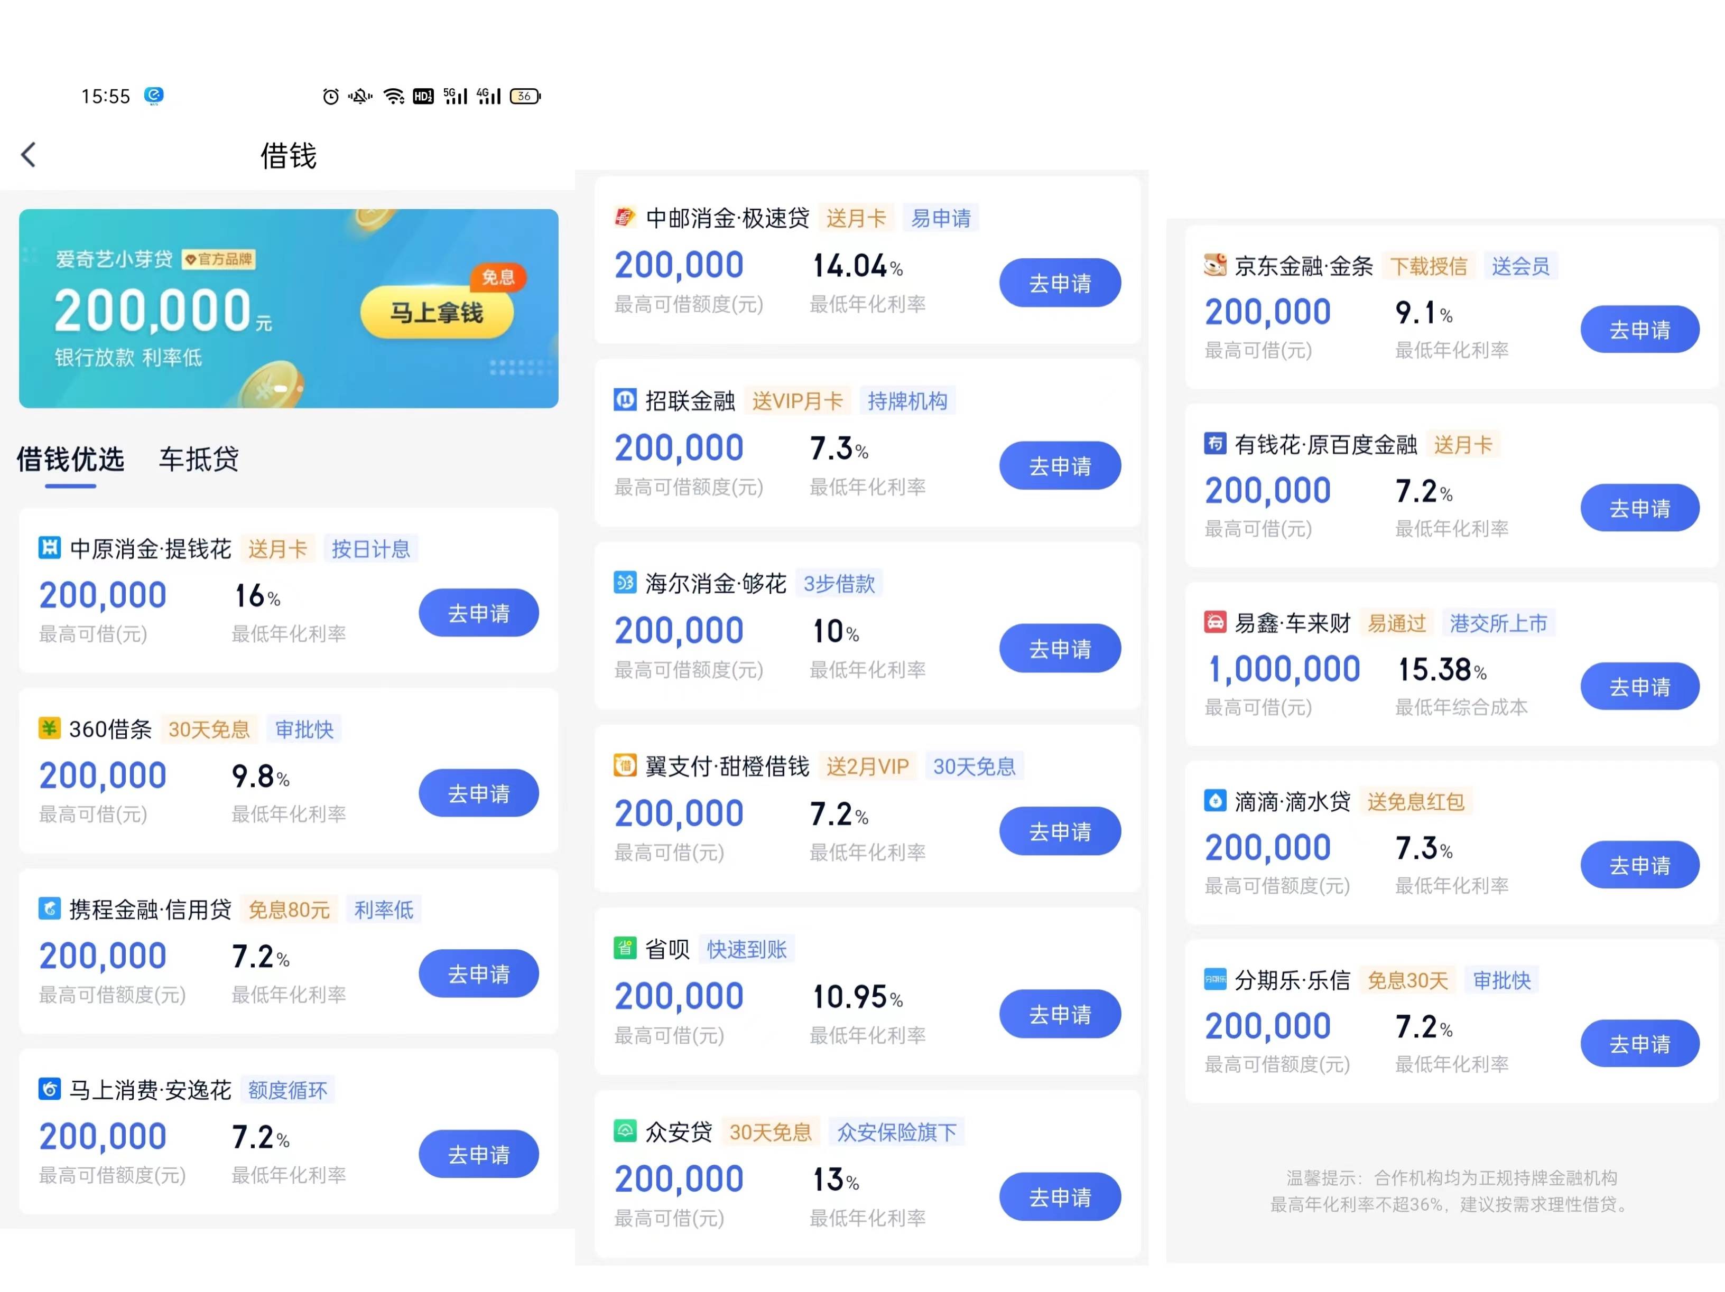Screen dimensions: 1725x1292
Task: Switch to the 车抵贷 tab
Action: pos(198,459)
